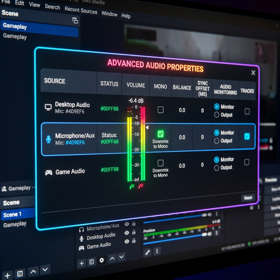This screenshot has width=280, height=280.
Task: Open the Recont Sources menu
Action: [x=81, y=10]
